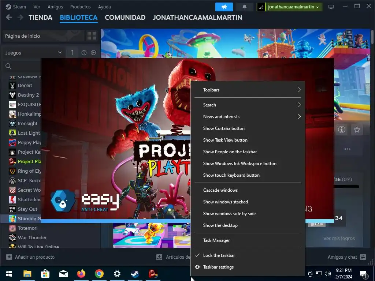Expand the Search submenu
Viewport: 375px width, 281px height.
coord(248,105)
